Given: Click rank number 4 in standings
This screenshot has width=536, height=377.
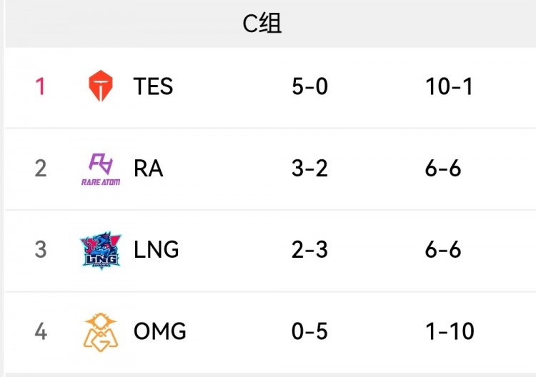Looking at the screenshot, I should (x=40, y=331).
